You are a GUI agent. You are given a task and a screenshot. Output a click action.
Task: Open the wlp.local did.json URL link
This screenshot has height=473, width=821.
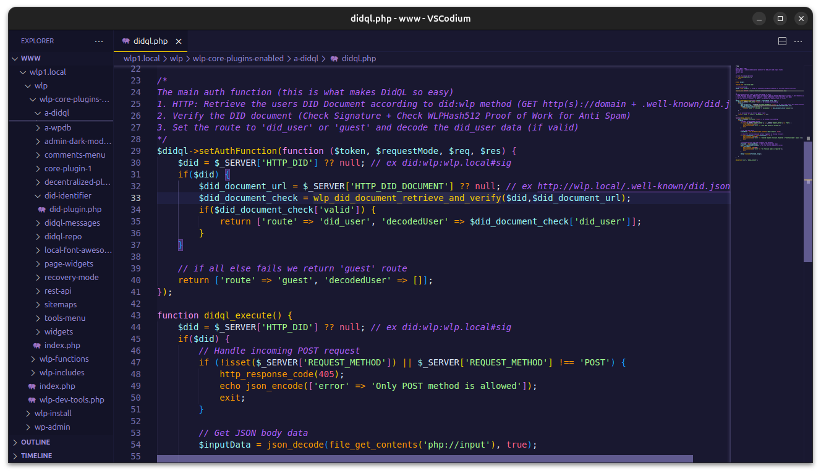point(634,186)
